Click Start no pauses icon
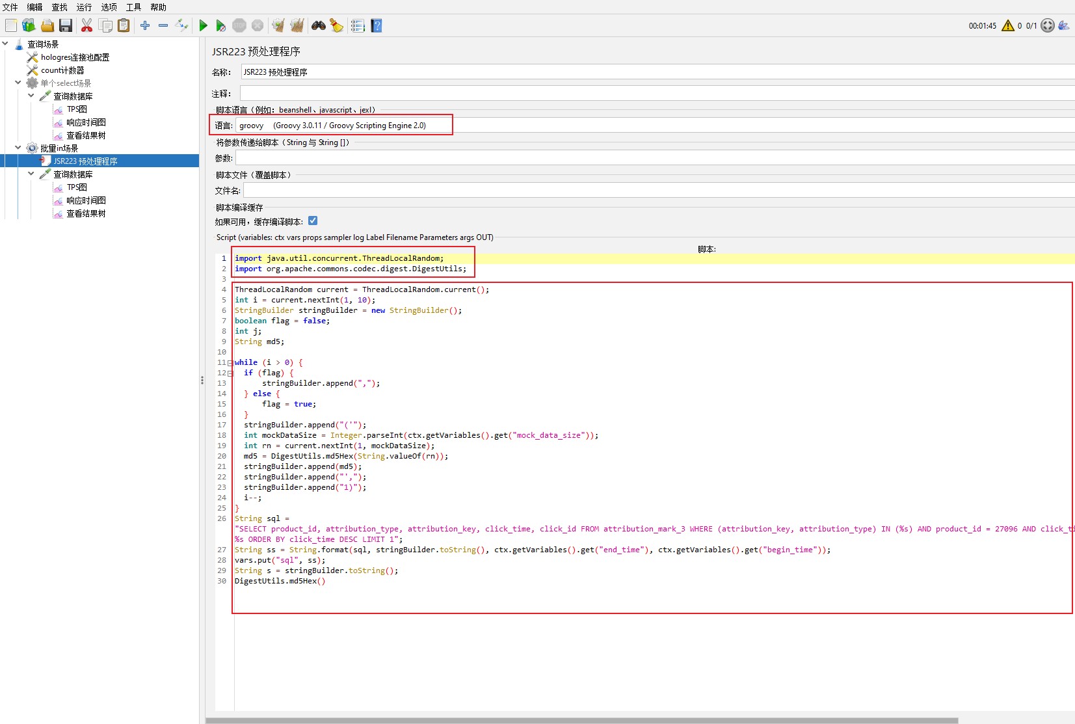1075x724 pixels. pos(221,25)
